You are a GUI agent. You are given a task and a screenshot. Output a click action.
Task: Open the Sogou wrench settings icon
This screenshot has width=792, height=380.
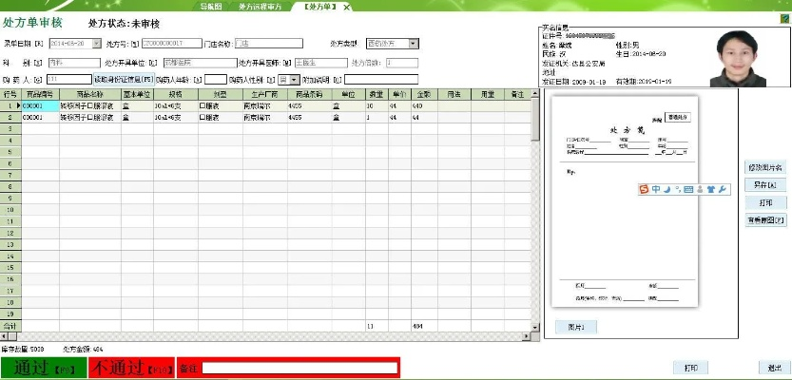click(723, 190)
